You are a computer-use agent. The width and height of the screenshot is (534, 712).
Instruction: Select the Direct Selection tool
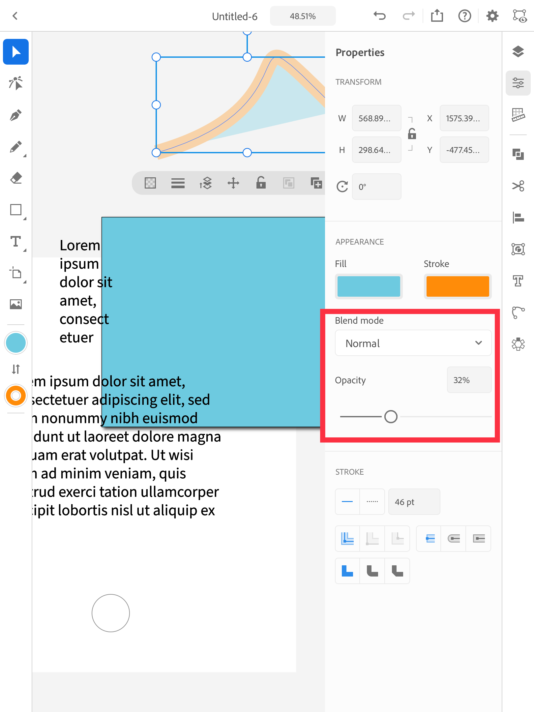(x=15, y=82)
